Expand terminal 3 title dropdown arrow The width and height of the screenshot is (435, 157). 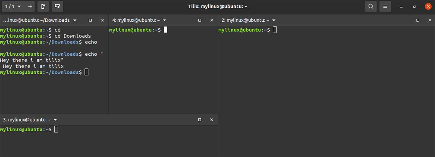[55, 119]
